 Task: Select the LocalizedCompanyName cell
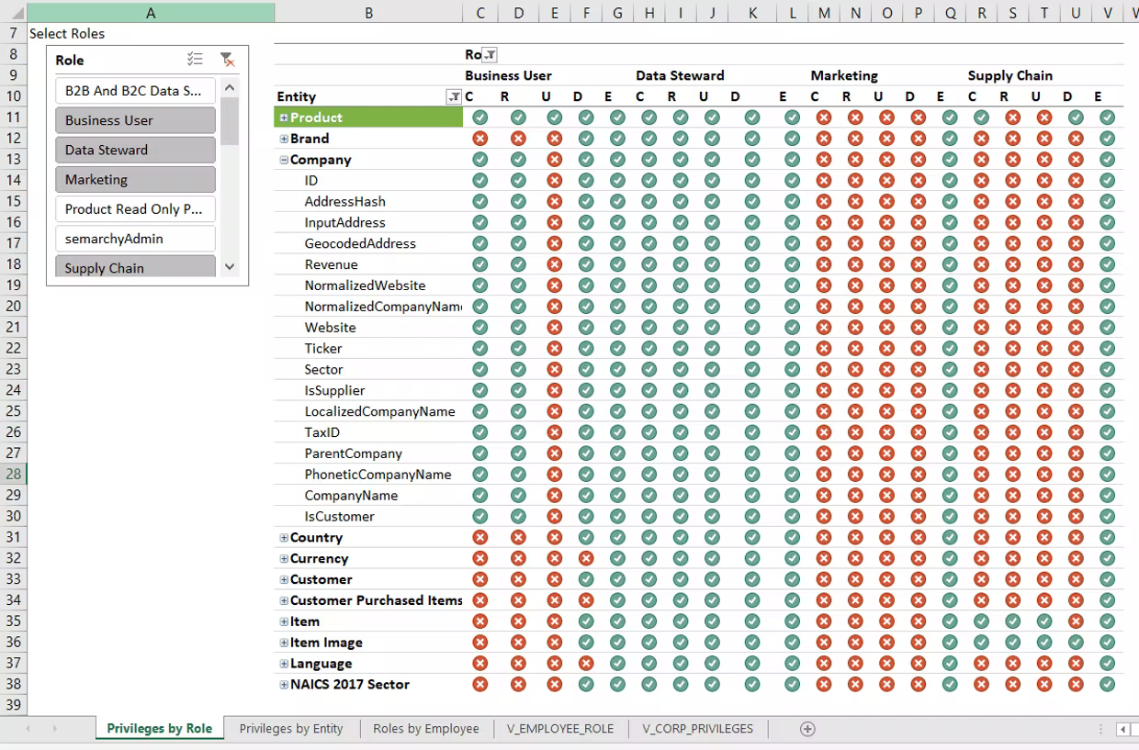coord(368,411)
